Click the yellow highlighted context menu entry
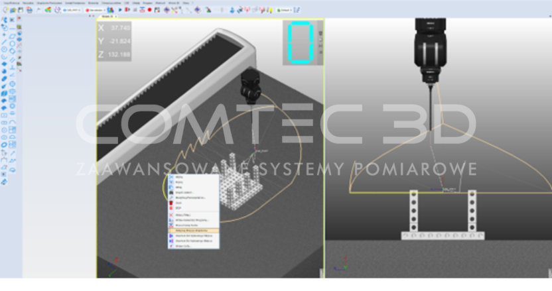552x291 pixels. [x=193, y=230]
